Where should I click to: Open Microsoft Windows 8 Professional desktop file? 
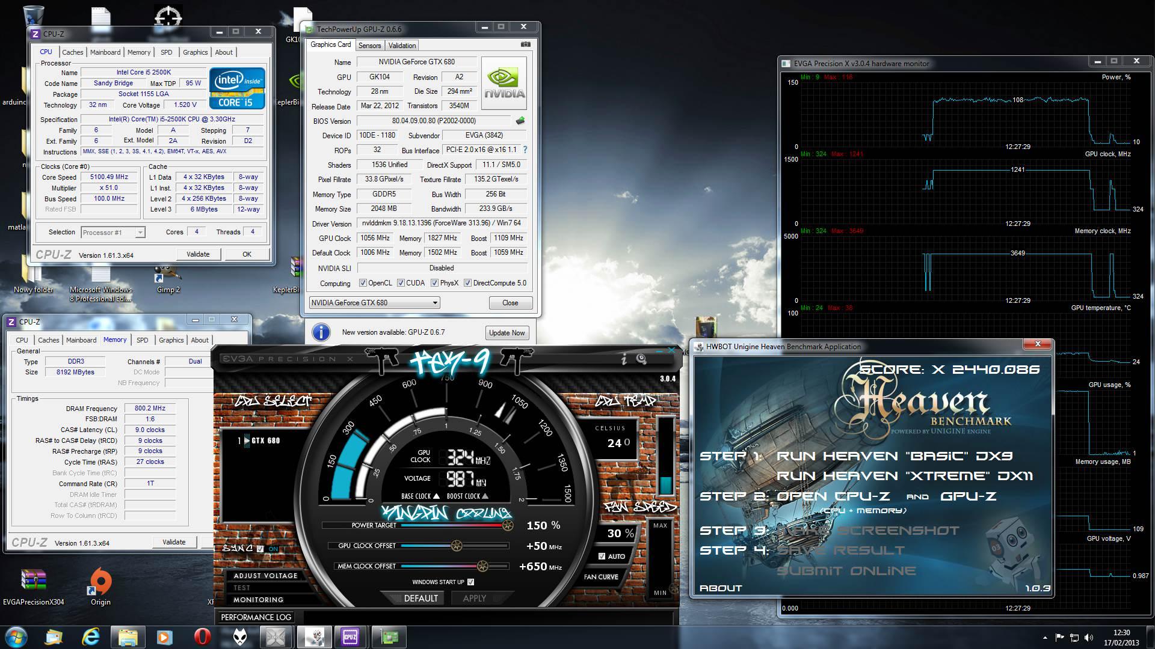point(100,284)
